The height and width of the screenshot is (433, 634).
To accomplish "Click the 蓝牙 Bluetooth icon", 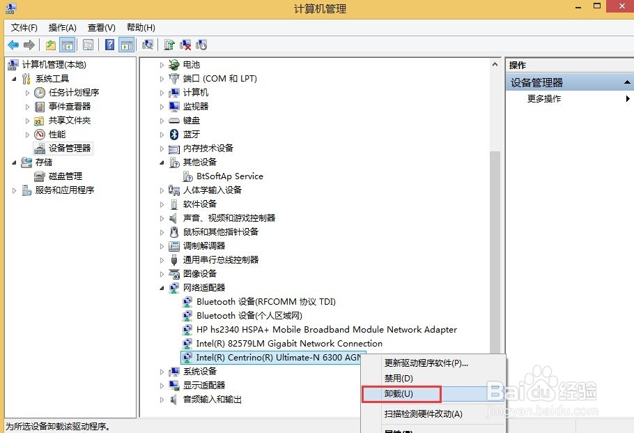I will [x=174, y=135].
